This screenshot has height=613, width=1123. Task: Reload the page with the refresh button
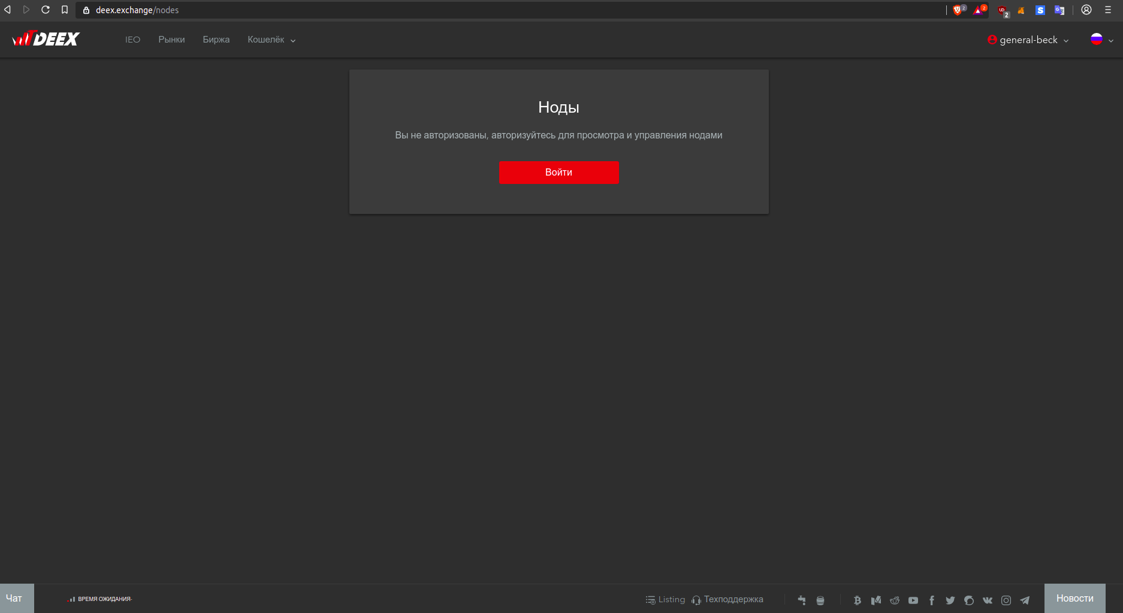(x=46, y=10)
